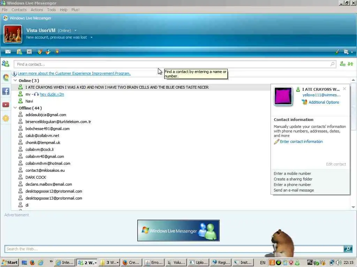357x267 pixels.
Task: Click the sort contact list arrows icon
Action: coord(350,64)
